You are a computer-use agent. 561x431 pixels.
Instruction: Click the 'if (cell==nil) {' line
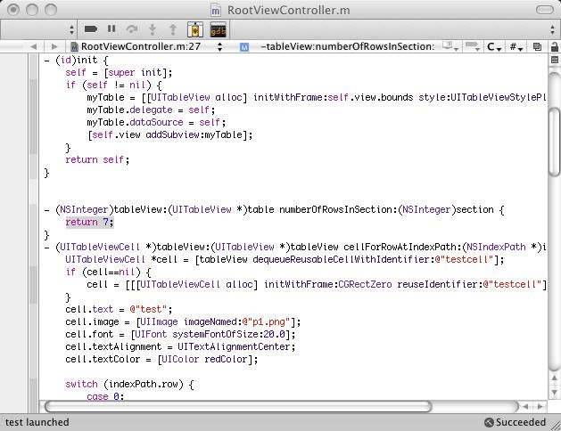(x=108, y=272)
